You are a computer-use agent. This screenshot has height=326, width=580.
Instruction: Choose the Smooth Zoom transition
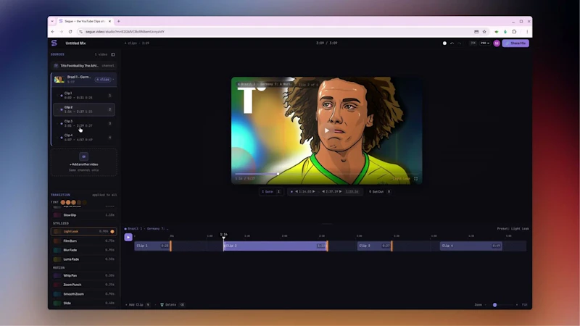click(x=84, y=294)
